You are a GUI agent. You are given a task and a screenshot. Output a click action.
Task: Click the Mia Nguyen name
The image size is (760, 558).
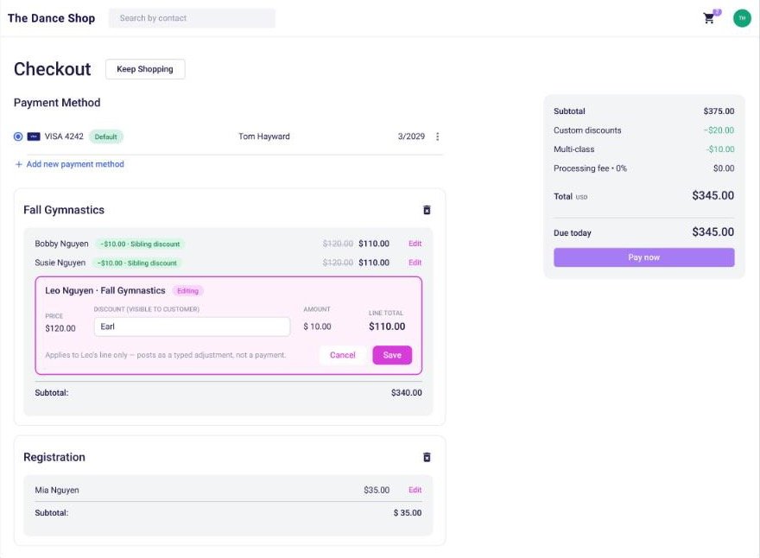pyautogui.click(x=57, y=490)
